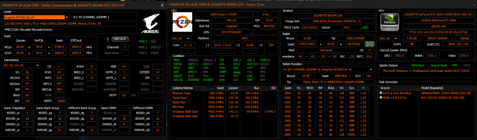Open memory details via green RAM chip icon
Viewport: 477px width, 140px height.
(x=369, y=44)
